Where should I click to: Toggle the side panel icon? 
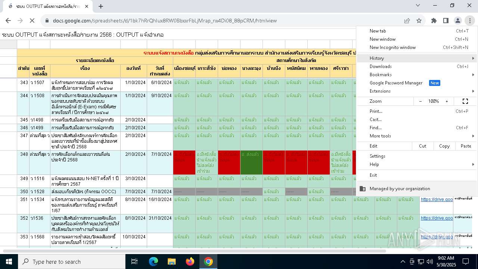pyautogui.click(x=446, y=21)
